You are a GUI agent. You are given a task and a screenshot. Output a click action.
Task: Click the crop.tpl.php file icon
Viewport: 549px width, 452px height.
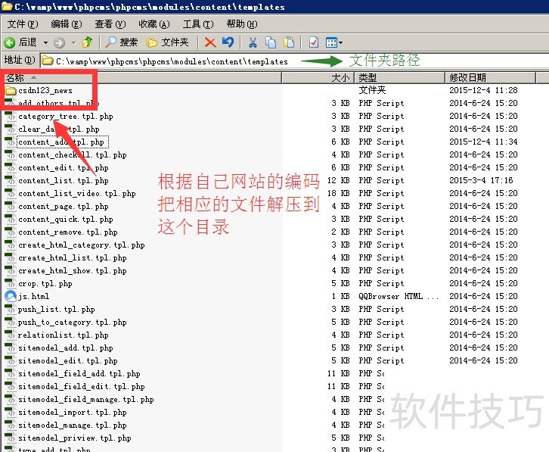(10, 284)
